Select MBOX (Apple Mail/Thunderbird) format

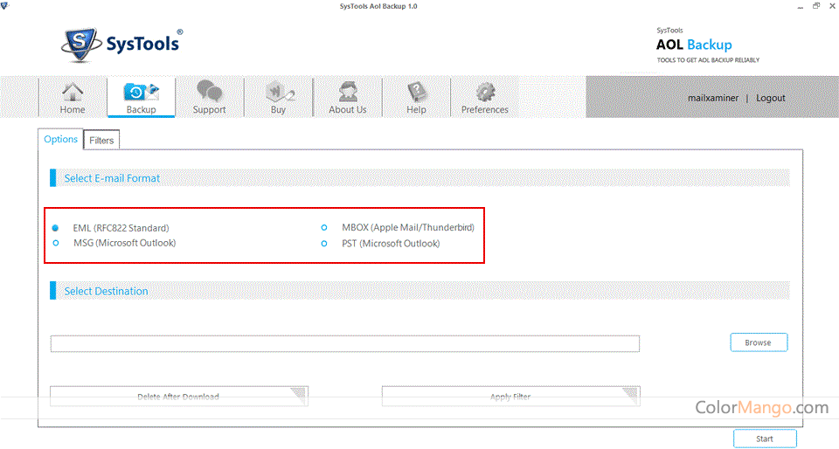pos(324,228)
